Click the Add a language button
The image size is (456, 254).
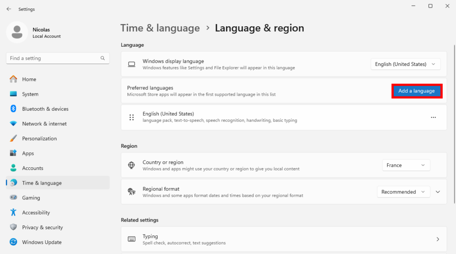[417, 91]
